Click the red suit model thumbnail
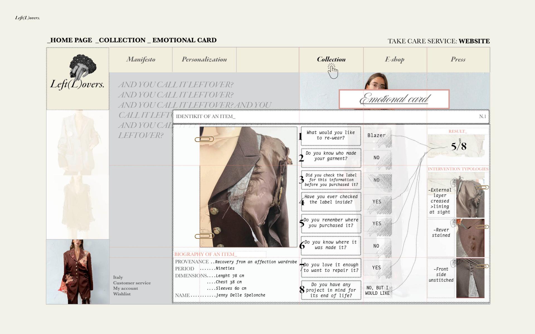The height and width of the screenshot is (334, 535). (77, 272)
